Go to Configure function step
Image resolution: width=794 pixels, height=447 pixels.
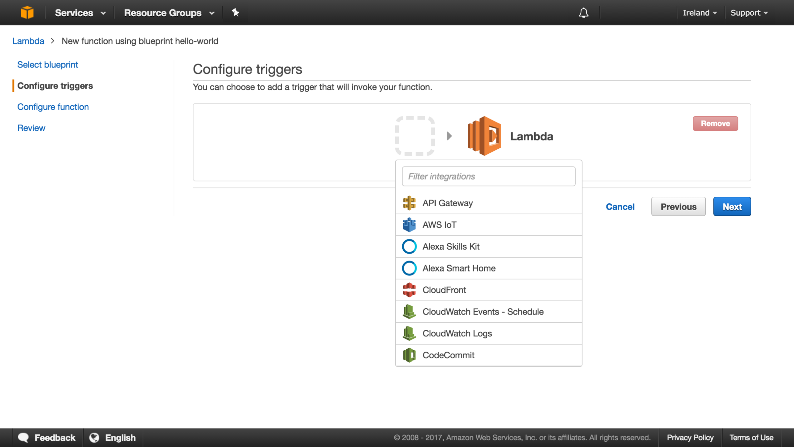pyautogui.click(x=53, y=107)
